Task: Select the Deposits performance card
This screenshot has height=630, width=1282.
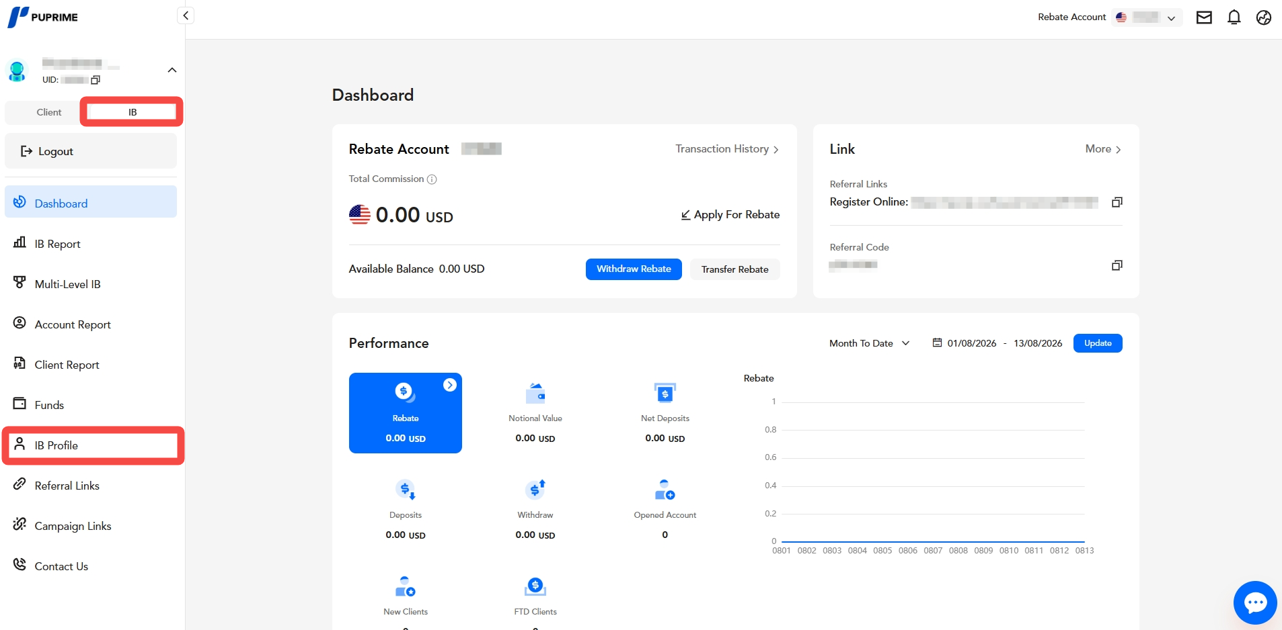Action: click(x=406, y=510)
